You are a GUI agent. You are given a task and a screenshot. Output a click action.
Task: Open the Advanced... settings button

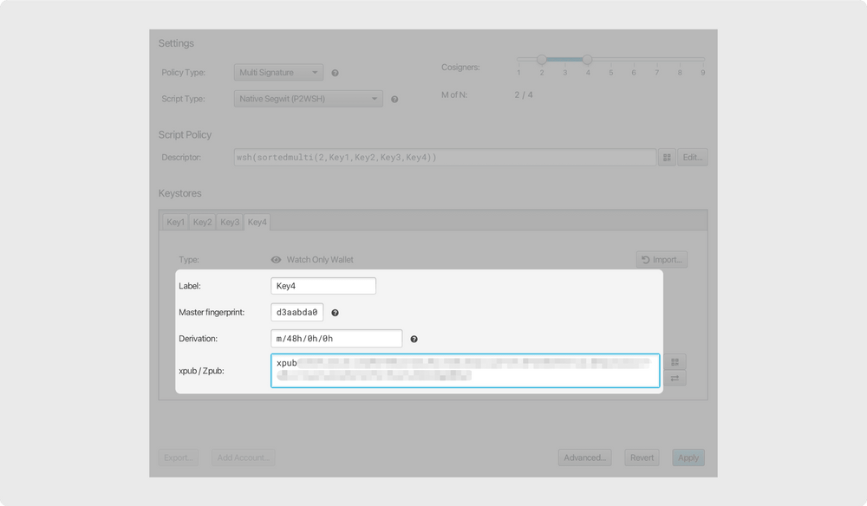click(584, 457)
